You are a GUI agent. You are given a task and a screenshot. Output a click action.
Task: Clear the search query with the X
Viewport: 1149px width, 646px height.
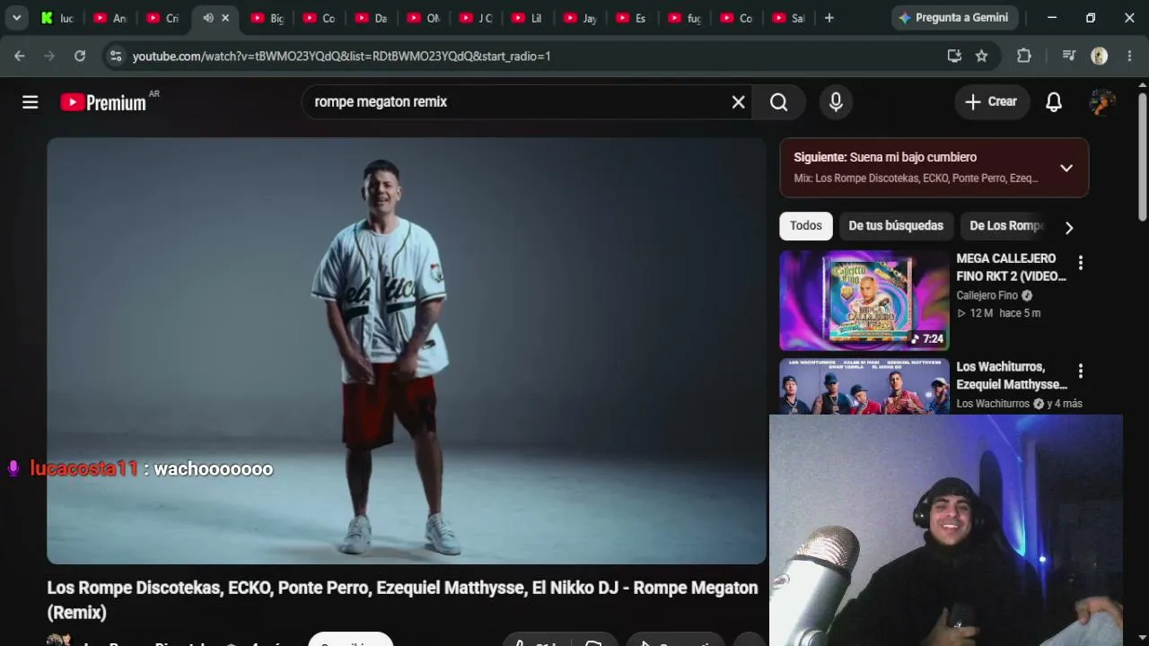pyautogui.click(x=738, y=102)
